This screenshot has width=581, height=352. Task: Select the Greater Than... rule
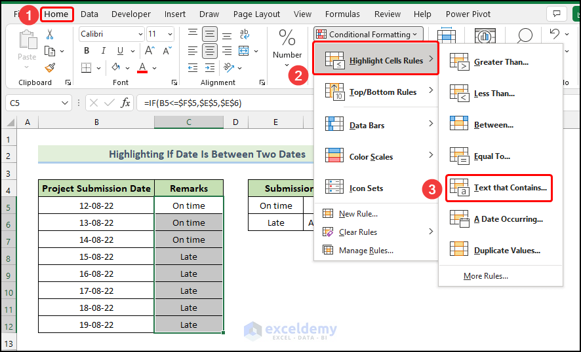tap(500, 62)
